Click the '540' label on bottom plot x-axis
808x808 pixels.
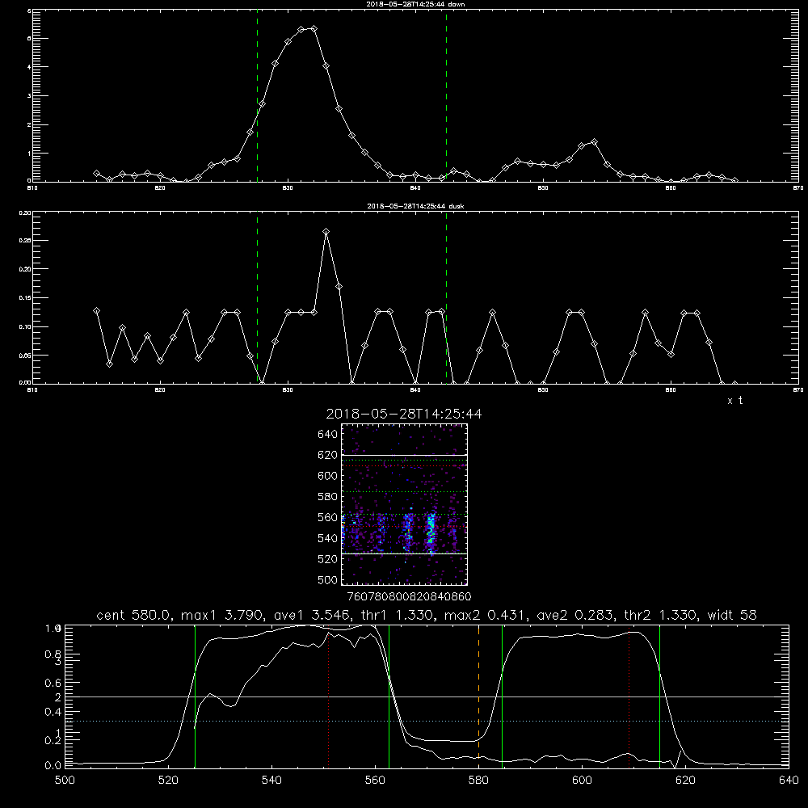point(271,781)
